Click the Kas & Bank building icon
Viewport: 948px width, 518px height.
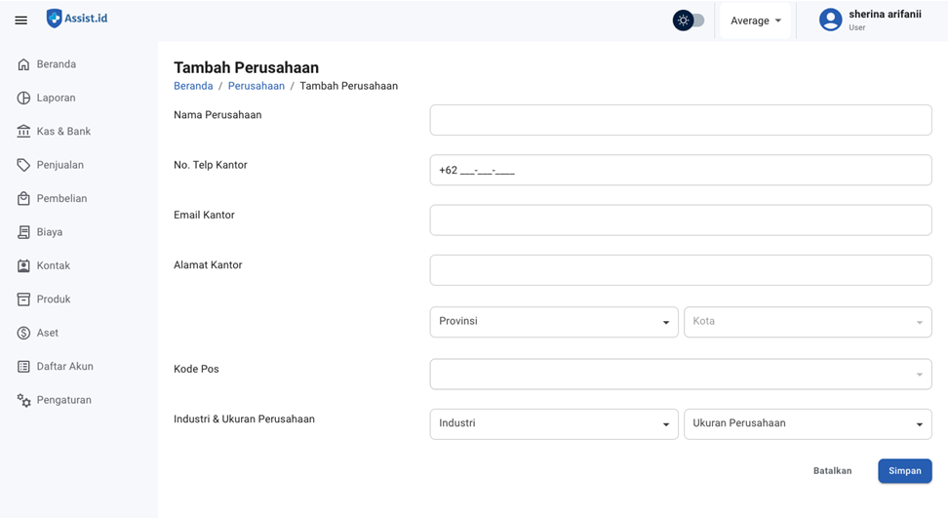[x=23, y=132]
